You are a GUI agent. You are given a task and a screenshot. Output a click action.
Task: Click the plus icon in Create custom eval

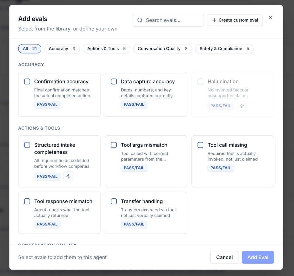pos(214,20)
